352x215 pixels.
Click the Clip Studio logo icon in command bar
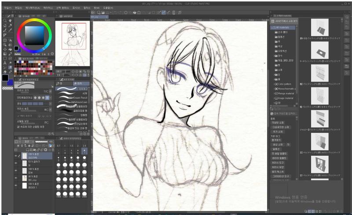click(93, 13)
